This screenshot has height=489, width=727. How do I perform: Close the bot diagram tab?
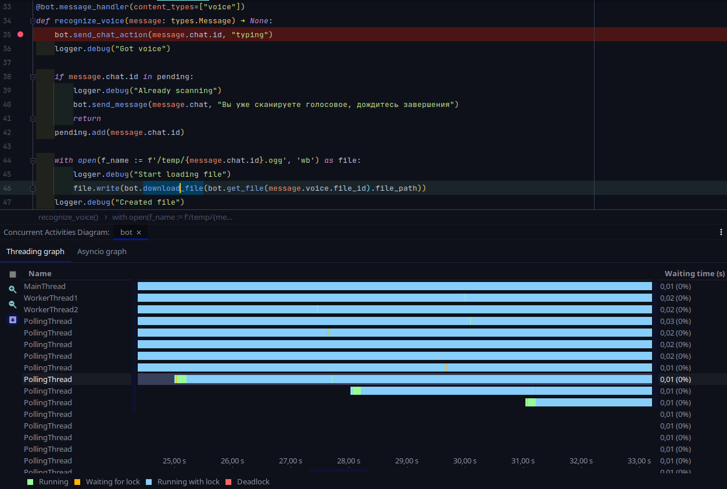pyautogui.click(x=139, y=231)
